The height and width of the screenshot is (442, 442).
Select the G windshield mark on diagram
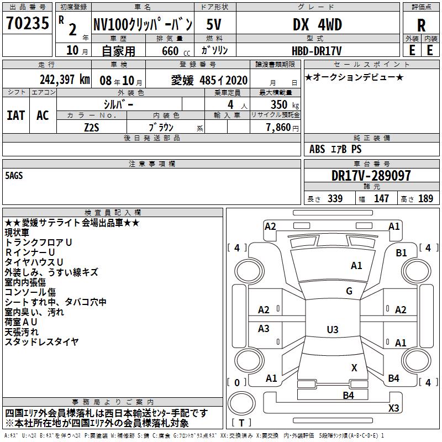[x=349, y=291]
